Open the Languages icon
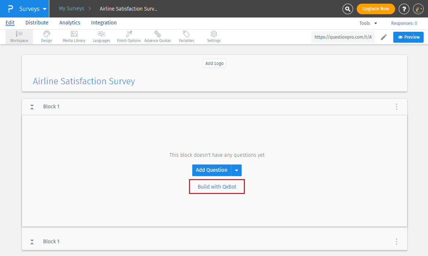The image size is (428, 256). (101, 36)
